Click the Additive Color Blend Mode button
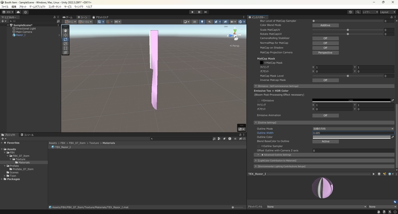This screenshot has width=398, height=214. [x=325, y=25]
